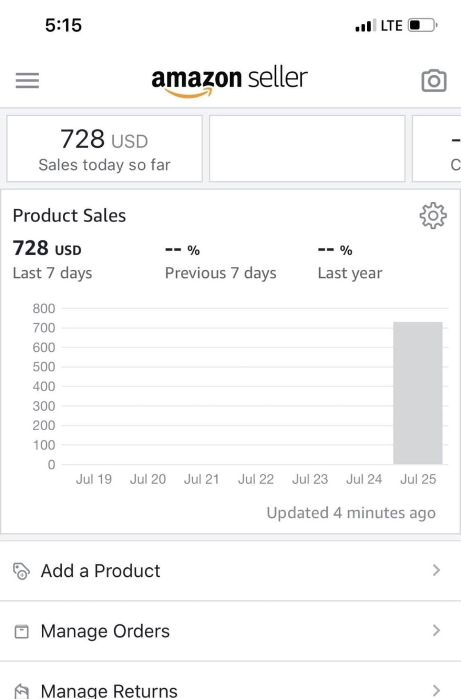Tap the camera scan icon

click(x=434, y=80)
